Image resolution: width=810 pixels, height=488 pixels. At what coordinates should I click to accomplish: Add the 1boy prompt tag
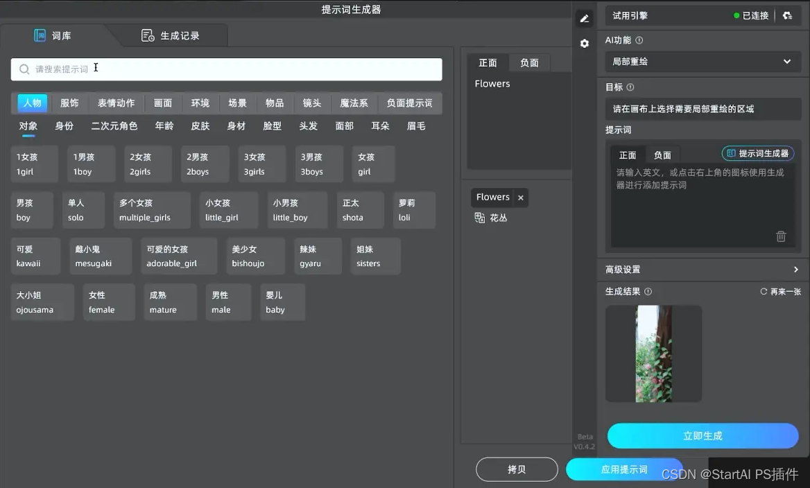tap(91, 164)
